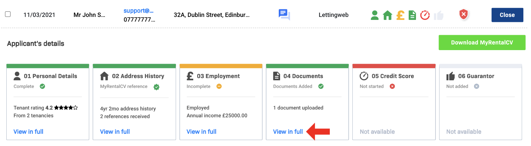Select the 06 Guarantor card heading

point(476,76)
